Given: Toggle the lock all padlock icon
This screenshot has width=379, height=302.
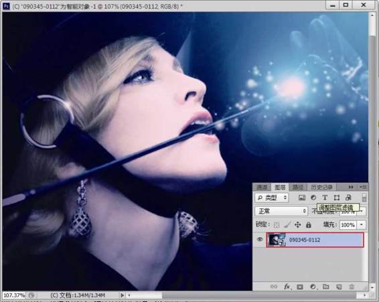Looking at the screenshot, I should point(309,225).
